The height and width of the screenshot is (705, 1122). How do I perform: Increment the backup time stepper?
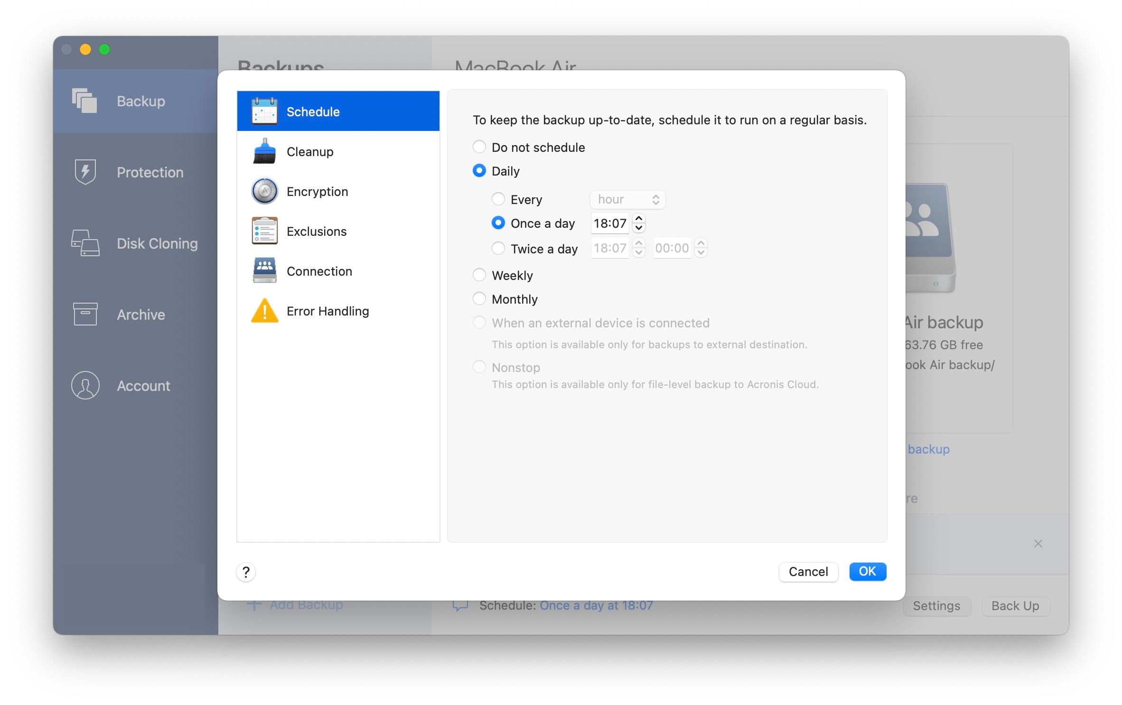point(639,219)
